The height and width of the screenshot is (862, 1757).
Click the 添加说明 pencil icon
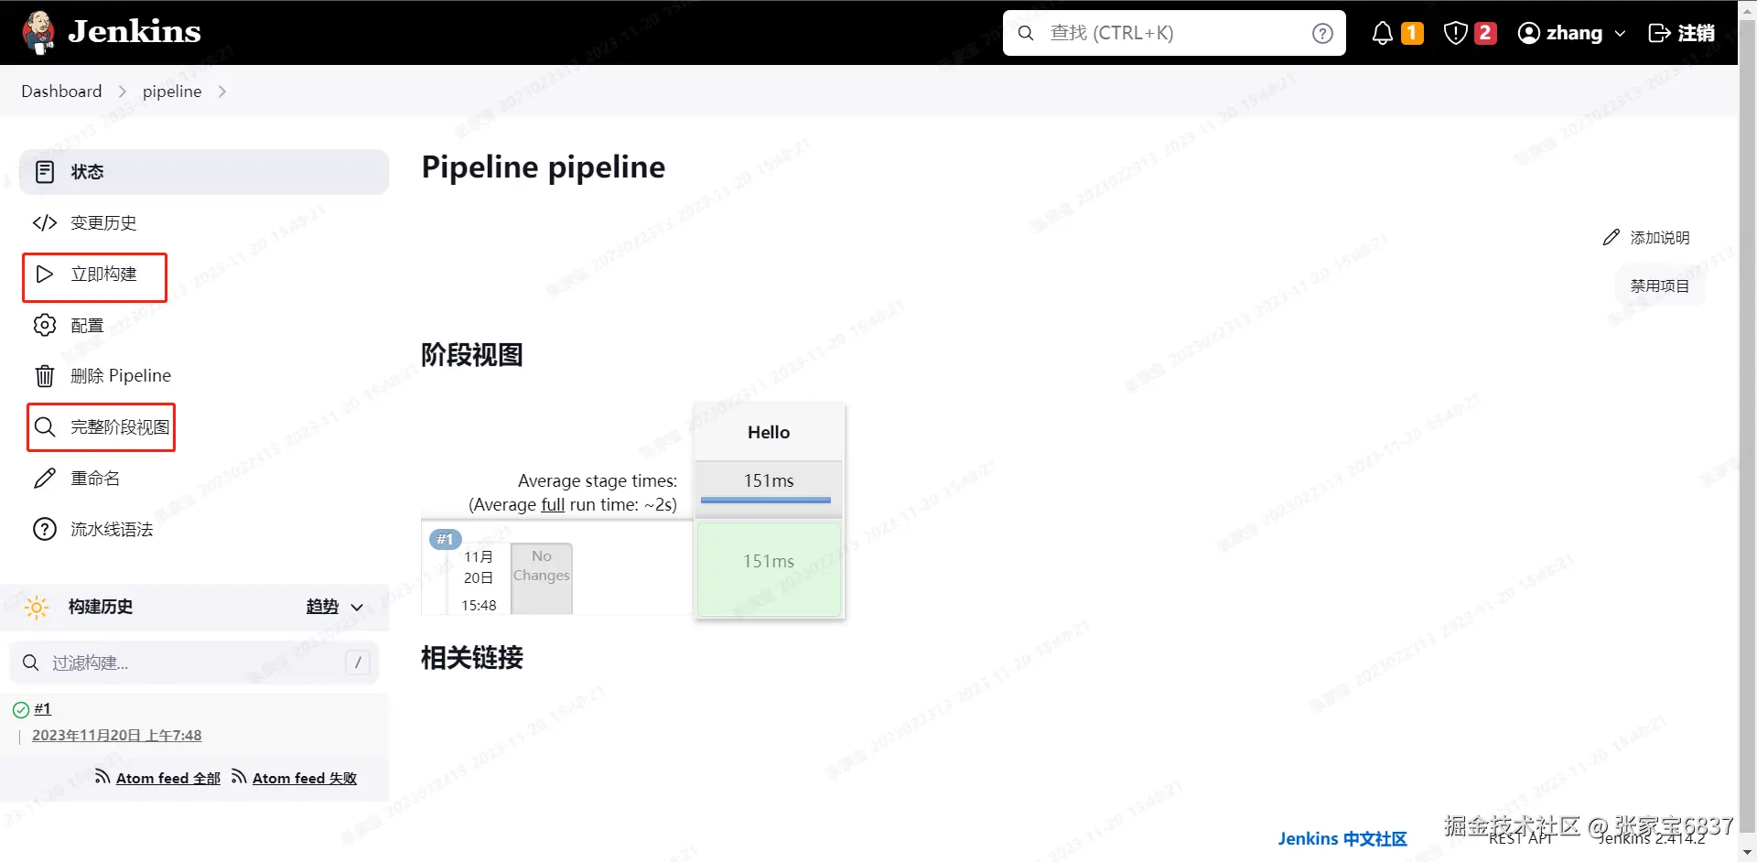click(x=1611, y=237)
